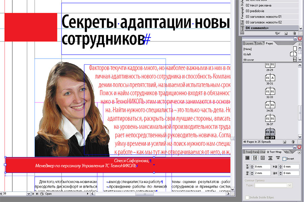Select Wrap around bounding box icon

click(255, 158)
